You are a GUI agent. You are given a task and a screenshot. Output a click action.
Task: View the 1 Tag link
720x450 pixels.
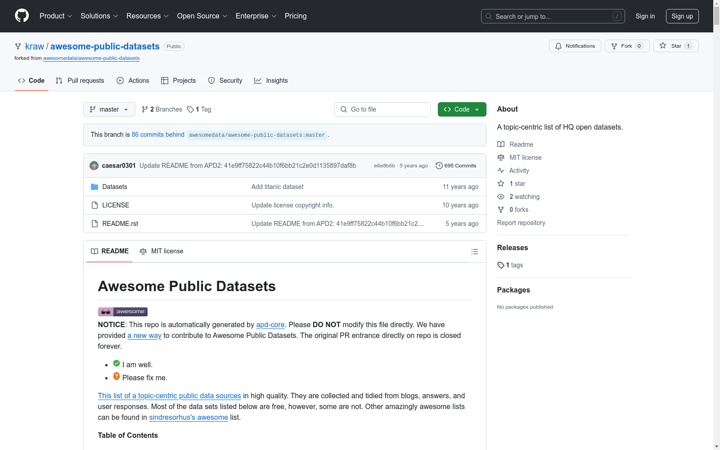[199, 109]
